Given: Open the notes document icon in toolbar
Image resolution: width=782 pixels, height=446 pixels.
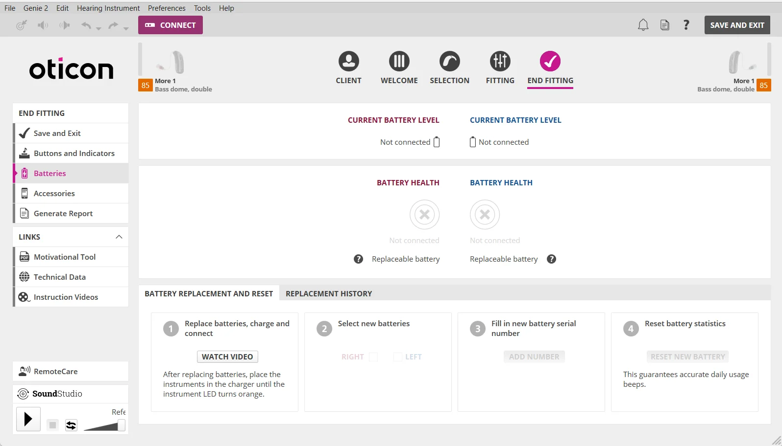Looking at the screenshot, I should point(665,25).
